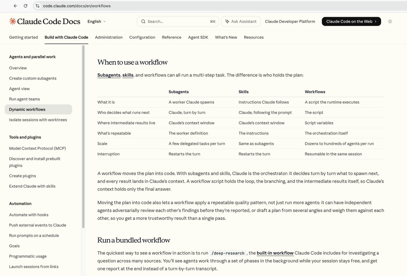Click 'A few delegated tasks per turn' cell
The image size is (407, 276).
click(197, 144)
